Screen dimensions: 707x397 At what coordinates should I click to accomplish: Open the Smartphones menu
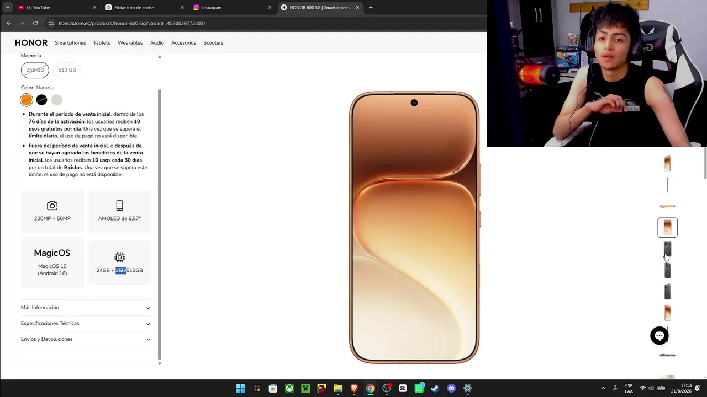click(x=70, y=42)
